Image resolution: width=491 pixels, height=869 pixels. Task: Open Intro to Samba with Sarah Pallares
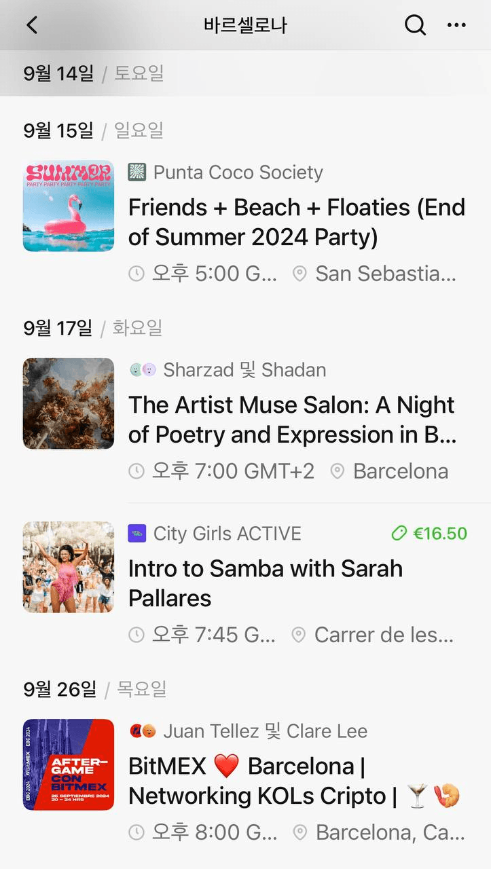265,583
